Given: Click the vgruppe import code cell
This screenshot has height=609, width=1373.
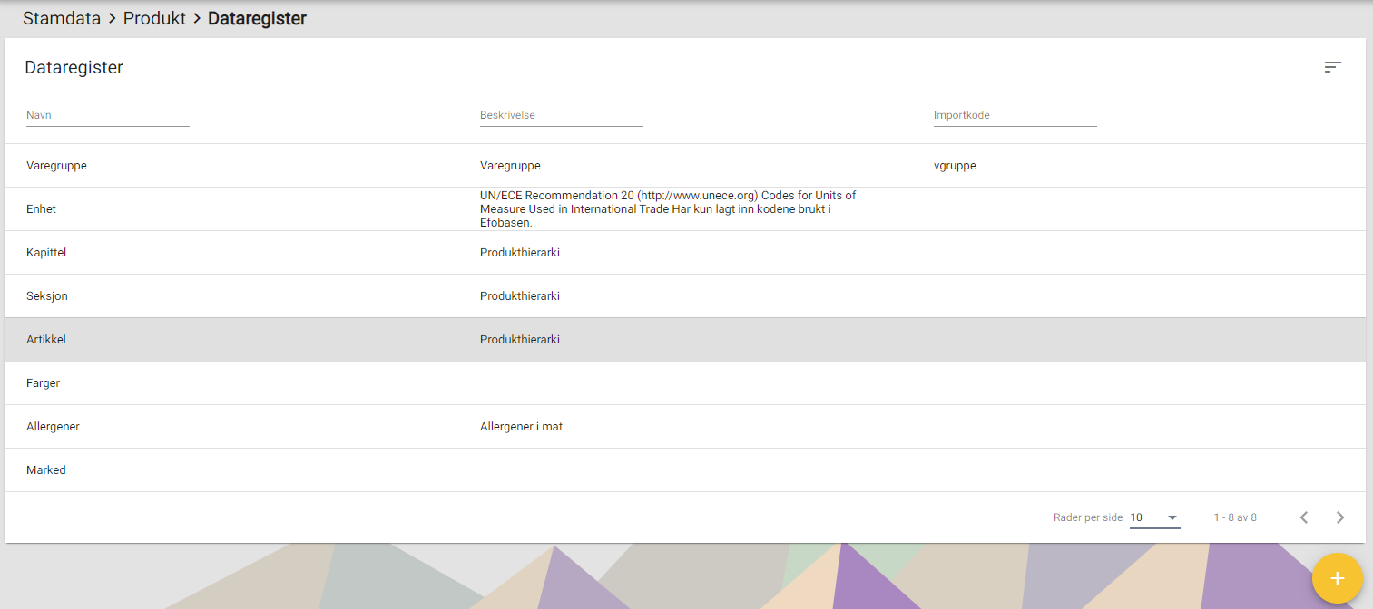Looking at the screenshot, I should coord(955,166).
